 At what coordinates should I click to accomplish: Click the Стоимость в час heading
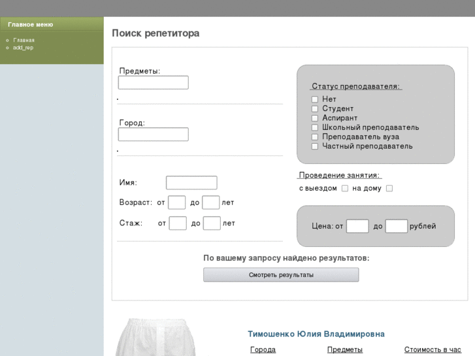coord(433,349)
